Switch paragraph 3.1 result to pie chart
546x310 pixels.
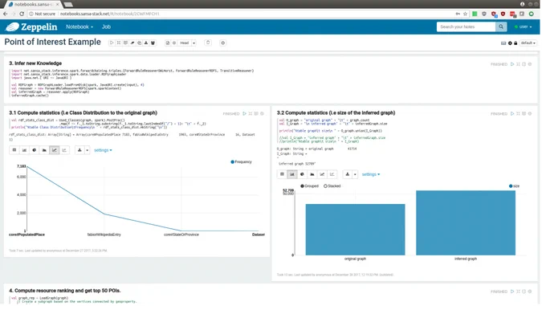pos(34,150)
